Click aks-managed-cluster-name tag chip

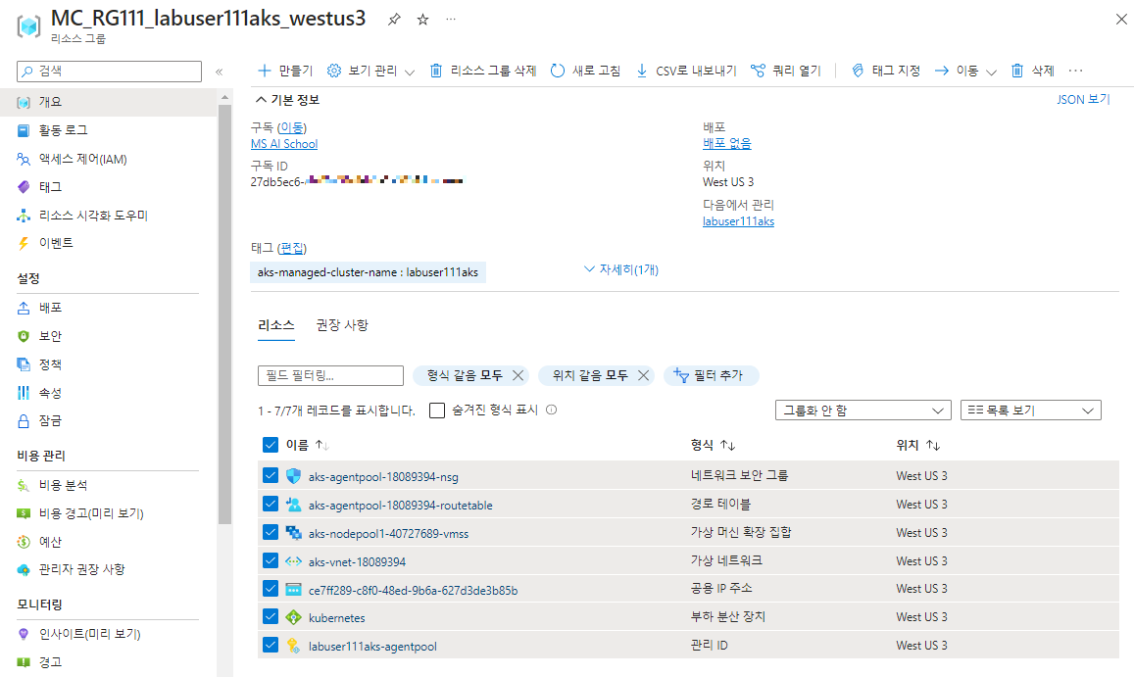click(369, 272)
